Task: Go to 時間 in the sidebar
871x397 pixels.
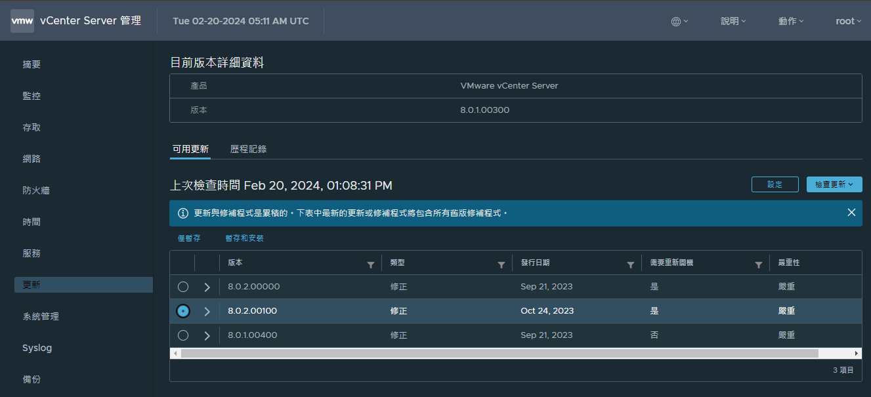Action: 32,222
